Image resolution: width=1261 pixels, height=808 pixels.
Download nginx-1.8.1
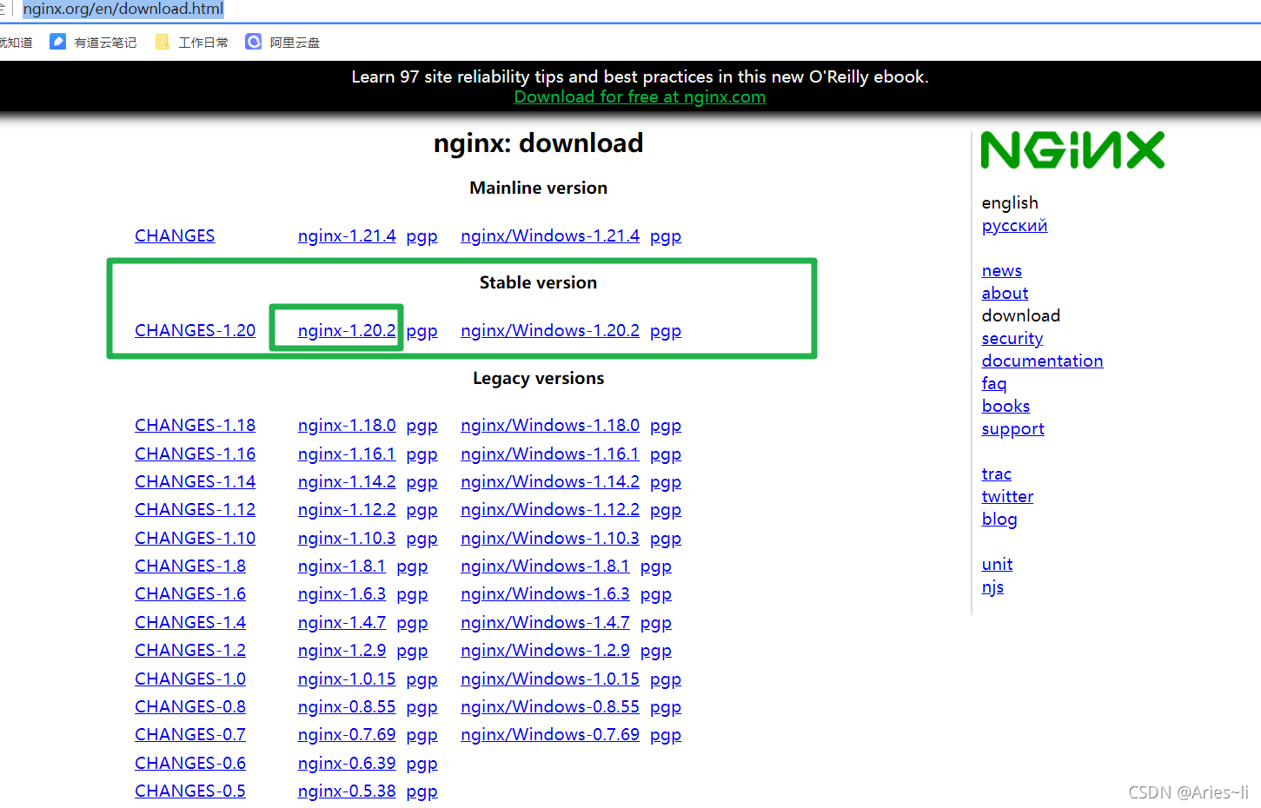342,566
